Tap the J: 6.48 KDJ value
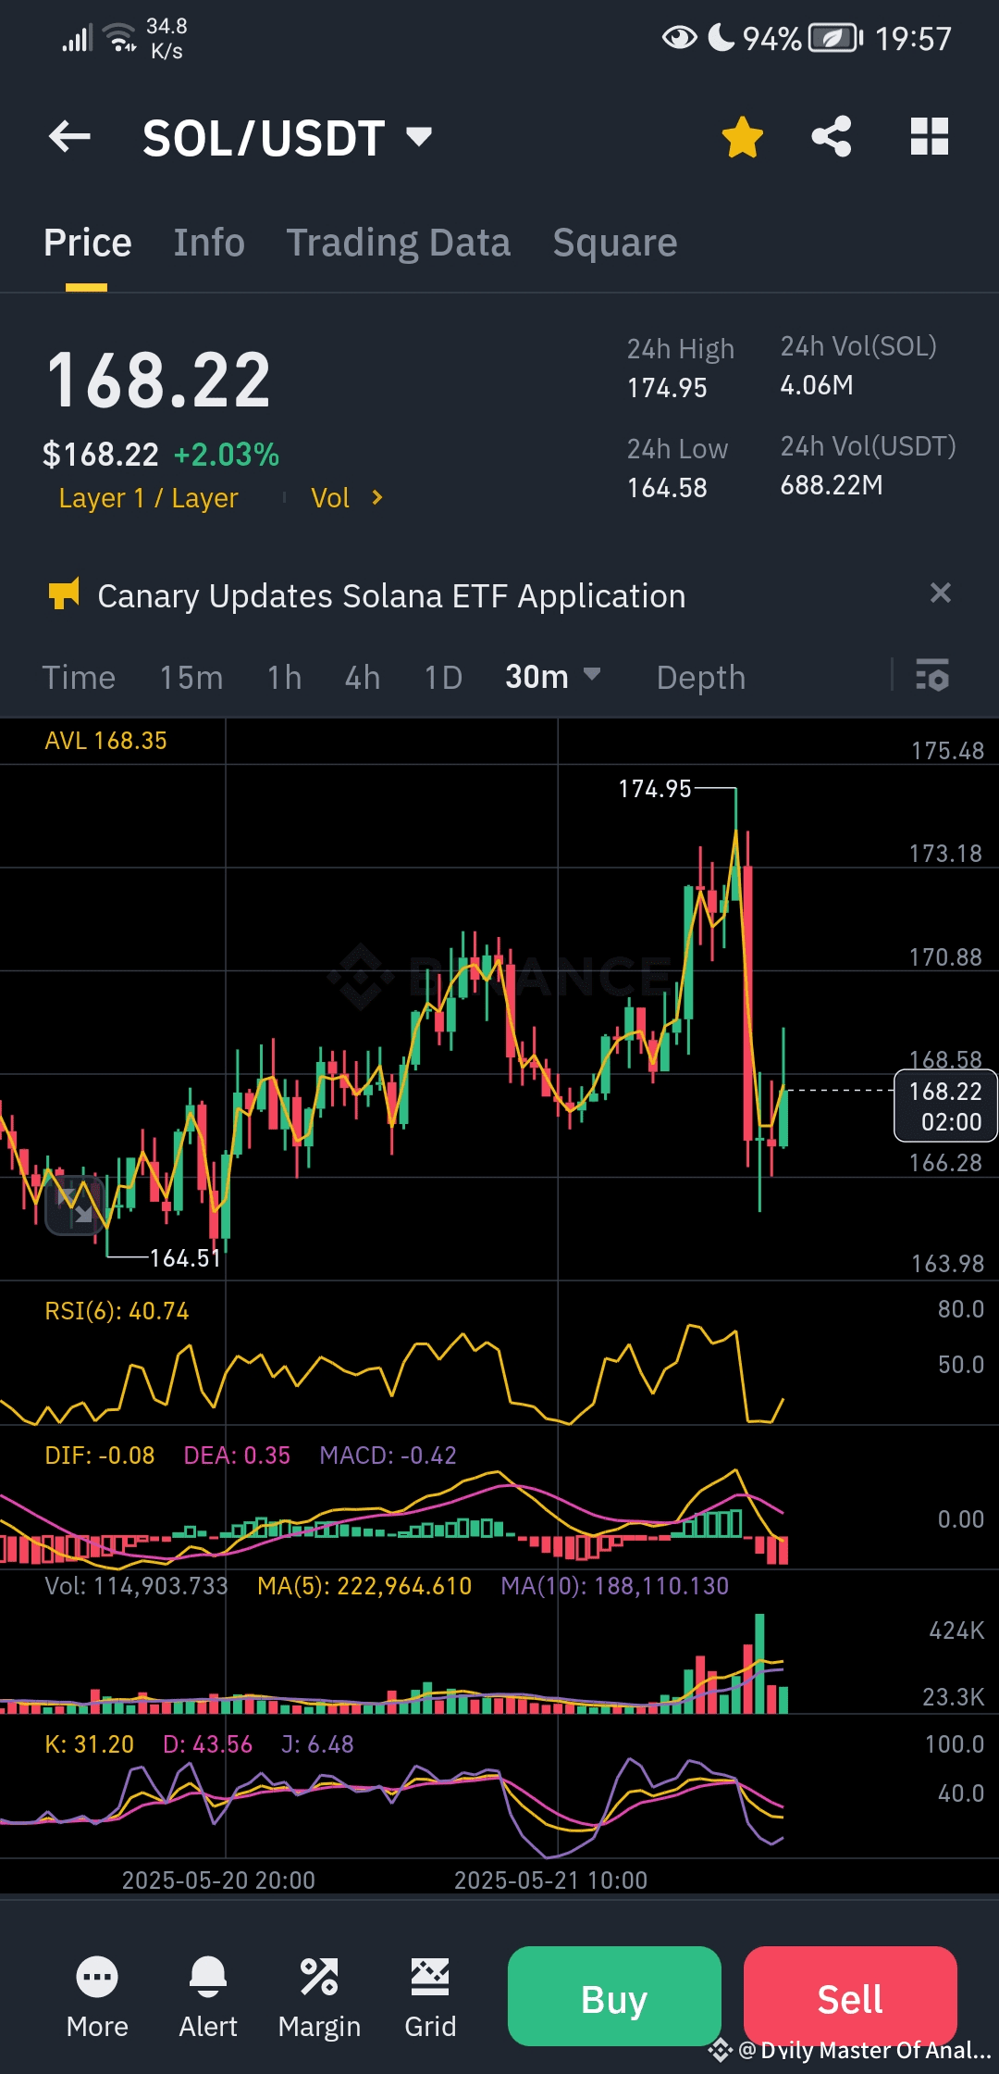 coord(317,1744)
